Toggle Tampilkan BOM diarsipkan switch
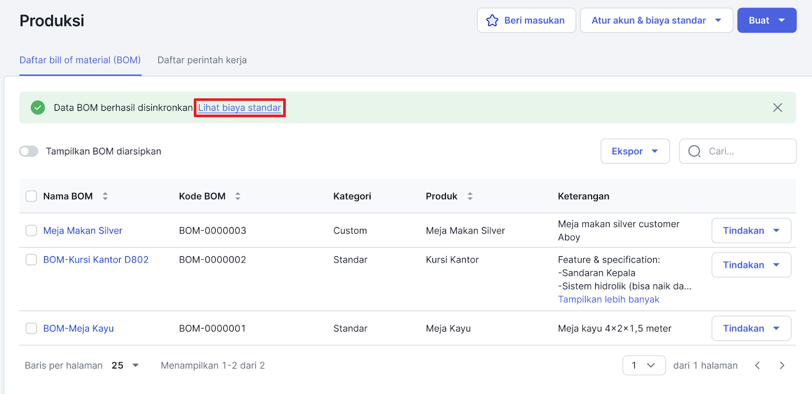 (x=29, y=151)
